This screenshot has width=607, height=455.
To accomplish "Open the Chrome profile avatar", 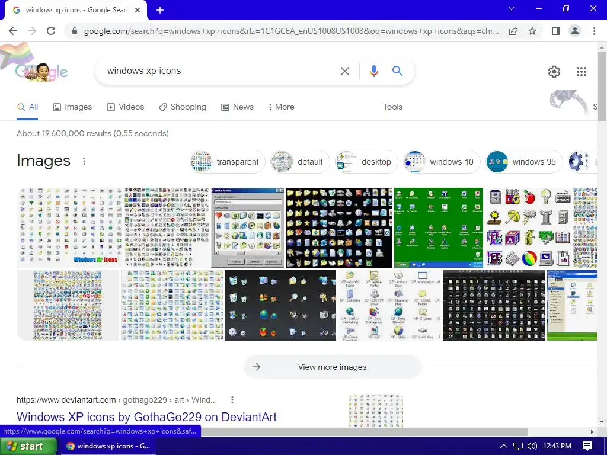I will [x=575, y=31].
